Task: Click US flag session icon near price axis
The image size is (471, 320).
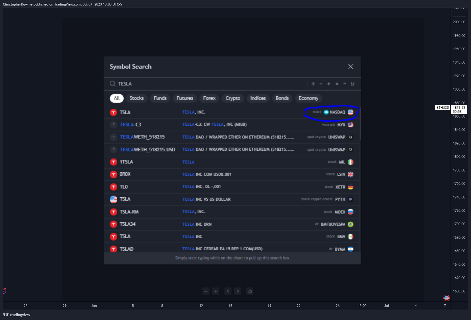Action: pos(447,298)
